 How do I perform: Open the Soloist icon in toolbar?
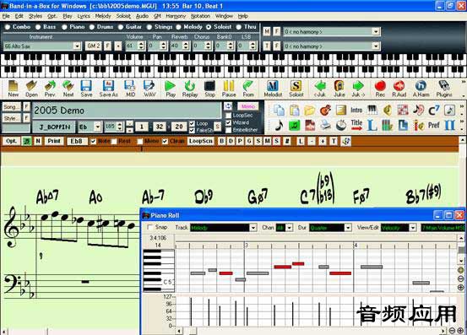[296, 89]
